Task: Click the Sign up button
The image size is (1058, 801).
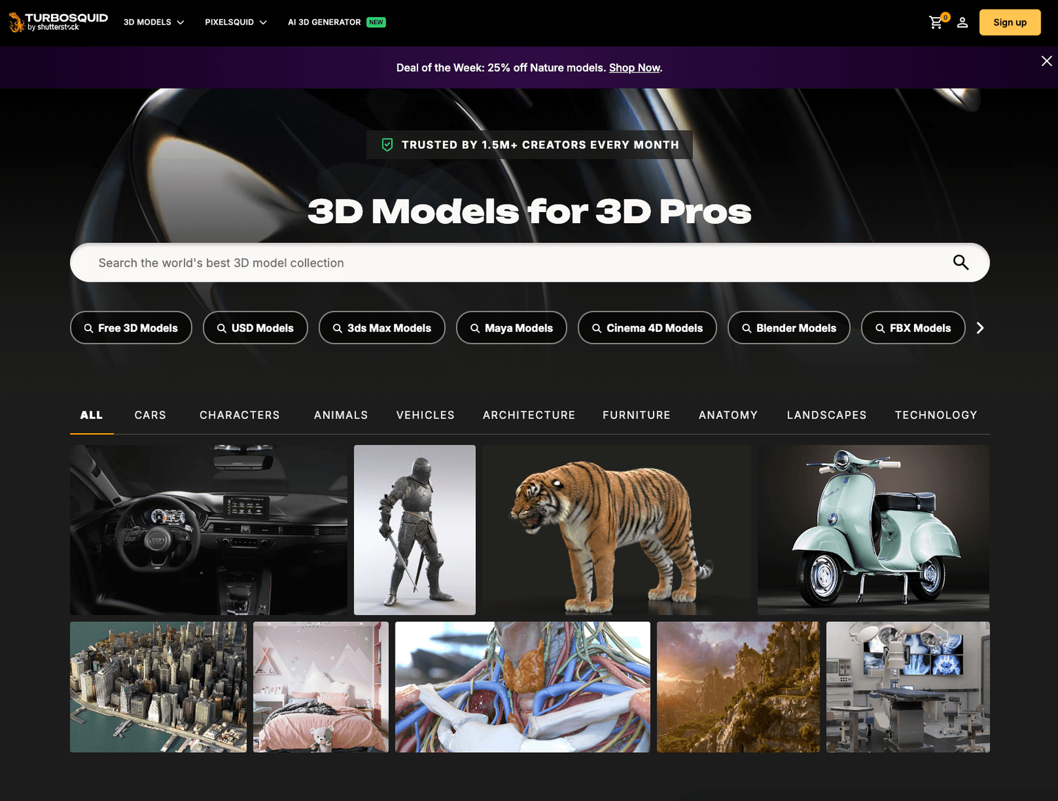Action: coord(1009,23)
